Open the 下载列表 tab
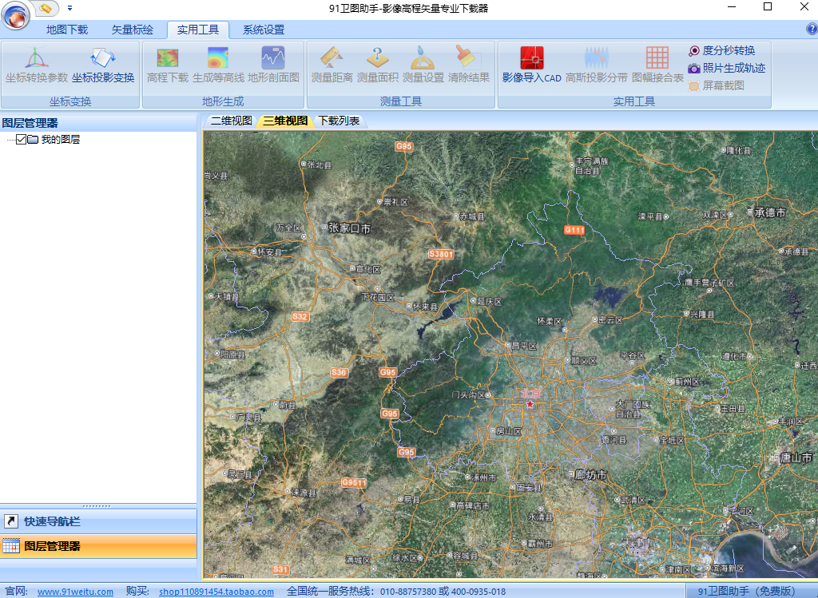The height and width of the screenshot is (598, 818). [339, 121]
